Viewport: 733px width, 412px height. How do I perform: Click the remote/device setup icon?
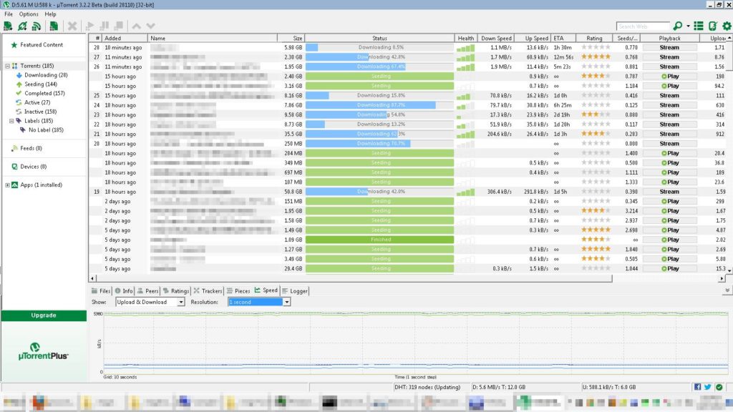[x=712, y=26]
